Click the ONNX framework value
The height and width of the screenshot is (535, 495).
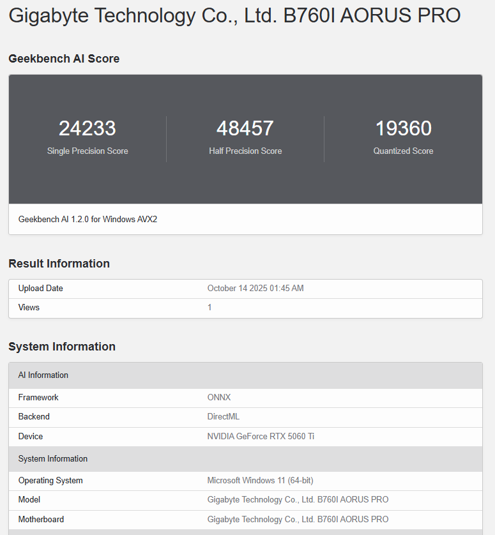(219, 398)
